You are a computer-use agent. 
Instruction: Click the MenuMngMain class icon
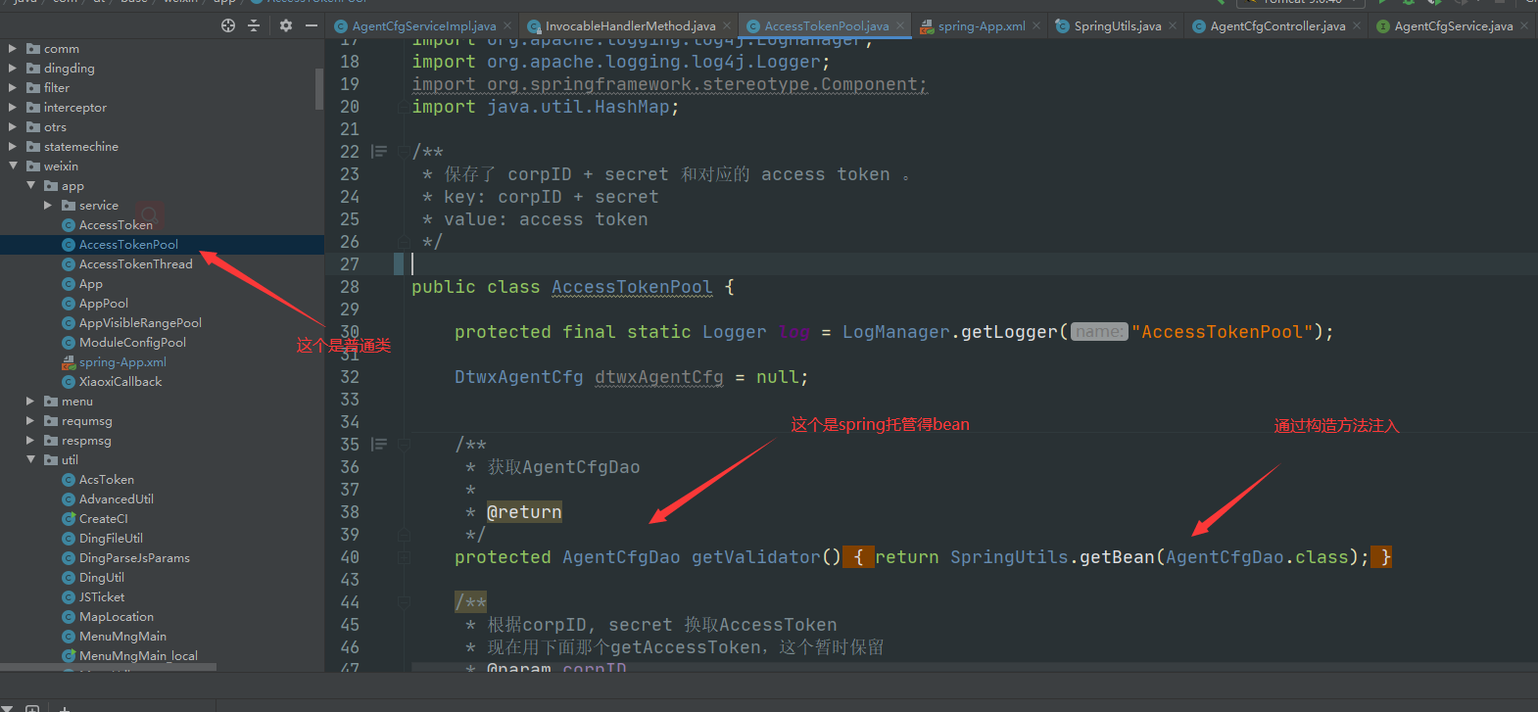point(69,636)
